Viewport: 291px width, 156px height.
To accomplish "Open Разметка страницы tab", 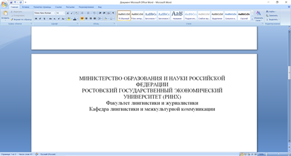I will 42,7.
